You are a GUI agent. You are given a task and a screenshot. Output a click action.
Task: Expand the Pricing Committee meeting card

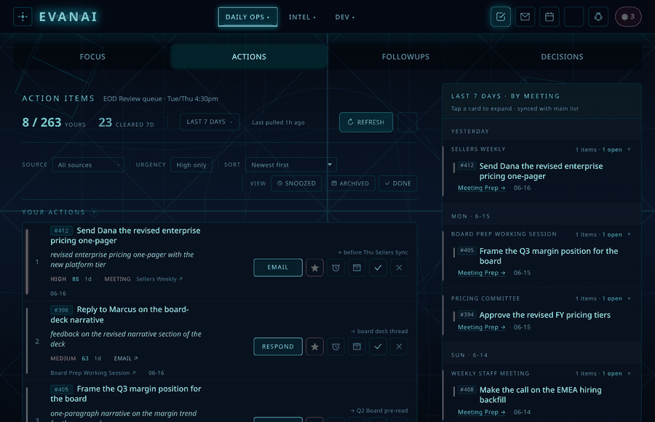(x=541, y=298)
